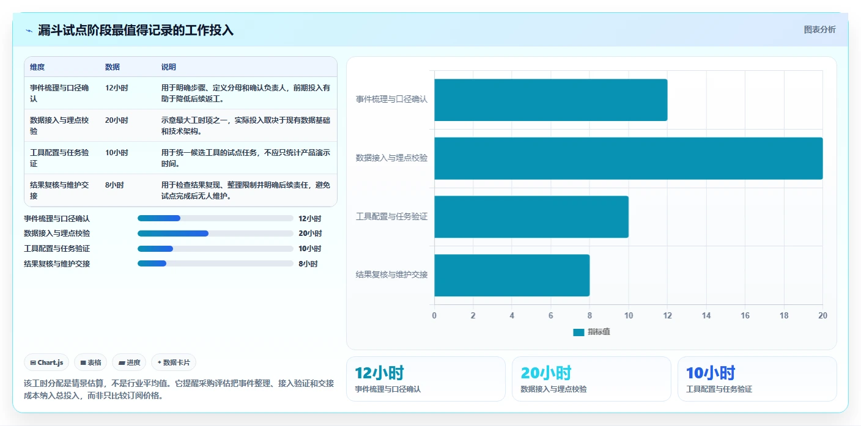Click the 漏斗试点阶段最值得记录的工作投入 title

pyautogui.click(x=136, y=30)
